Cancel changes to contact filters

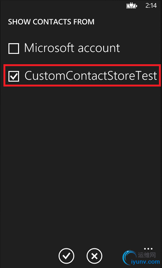tap(95, 256)
